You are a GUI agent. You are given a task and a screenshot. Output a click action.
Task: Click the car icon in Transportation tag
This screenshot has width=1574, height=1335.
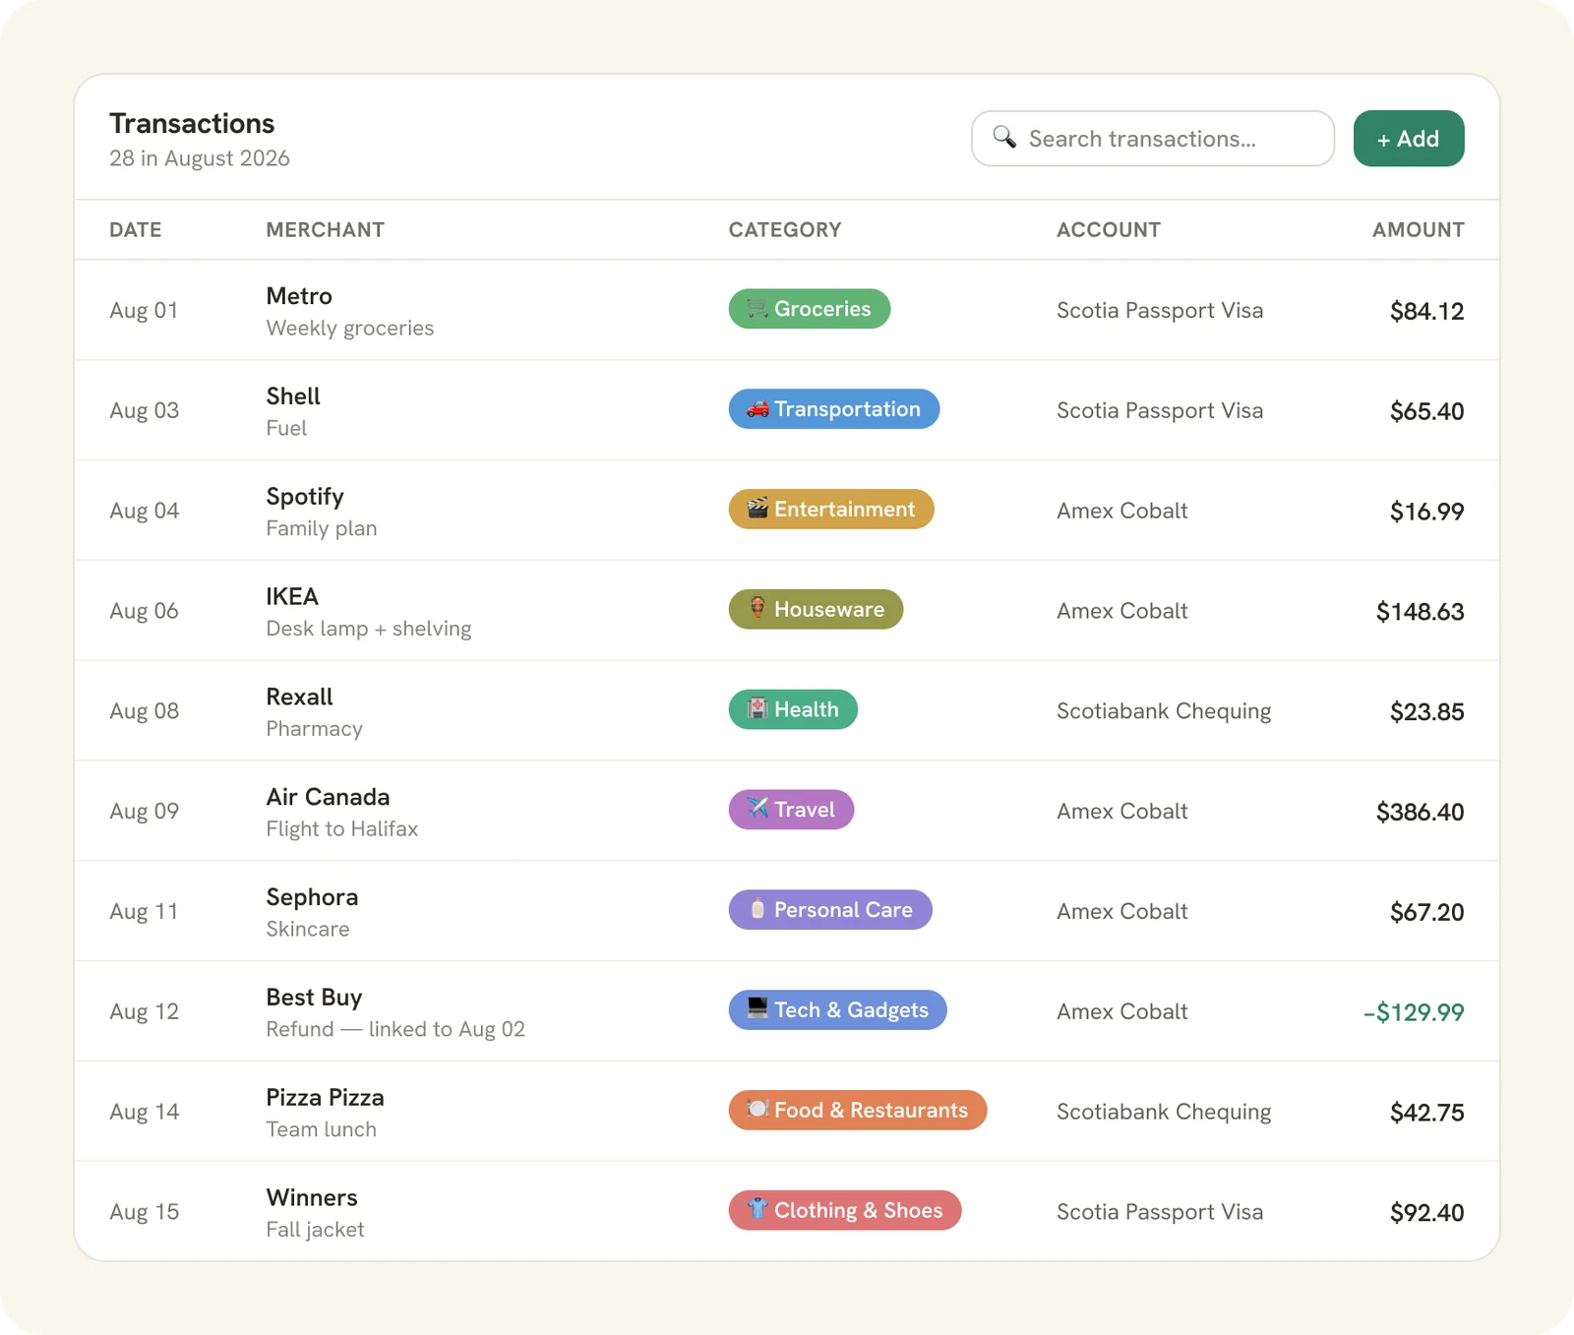tap(757, 409)
